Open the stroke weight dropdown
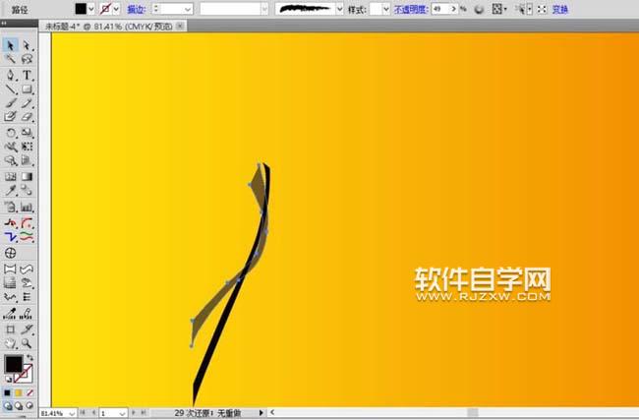The image size is (639, 420). pos(188,9)
